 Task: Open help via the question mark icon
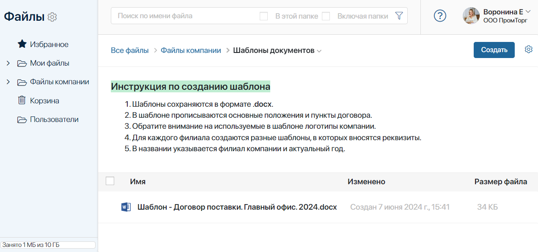click(x=440, y=16)
